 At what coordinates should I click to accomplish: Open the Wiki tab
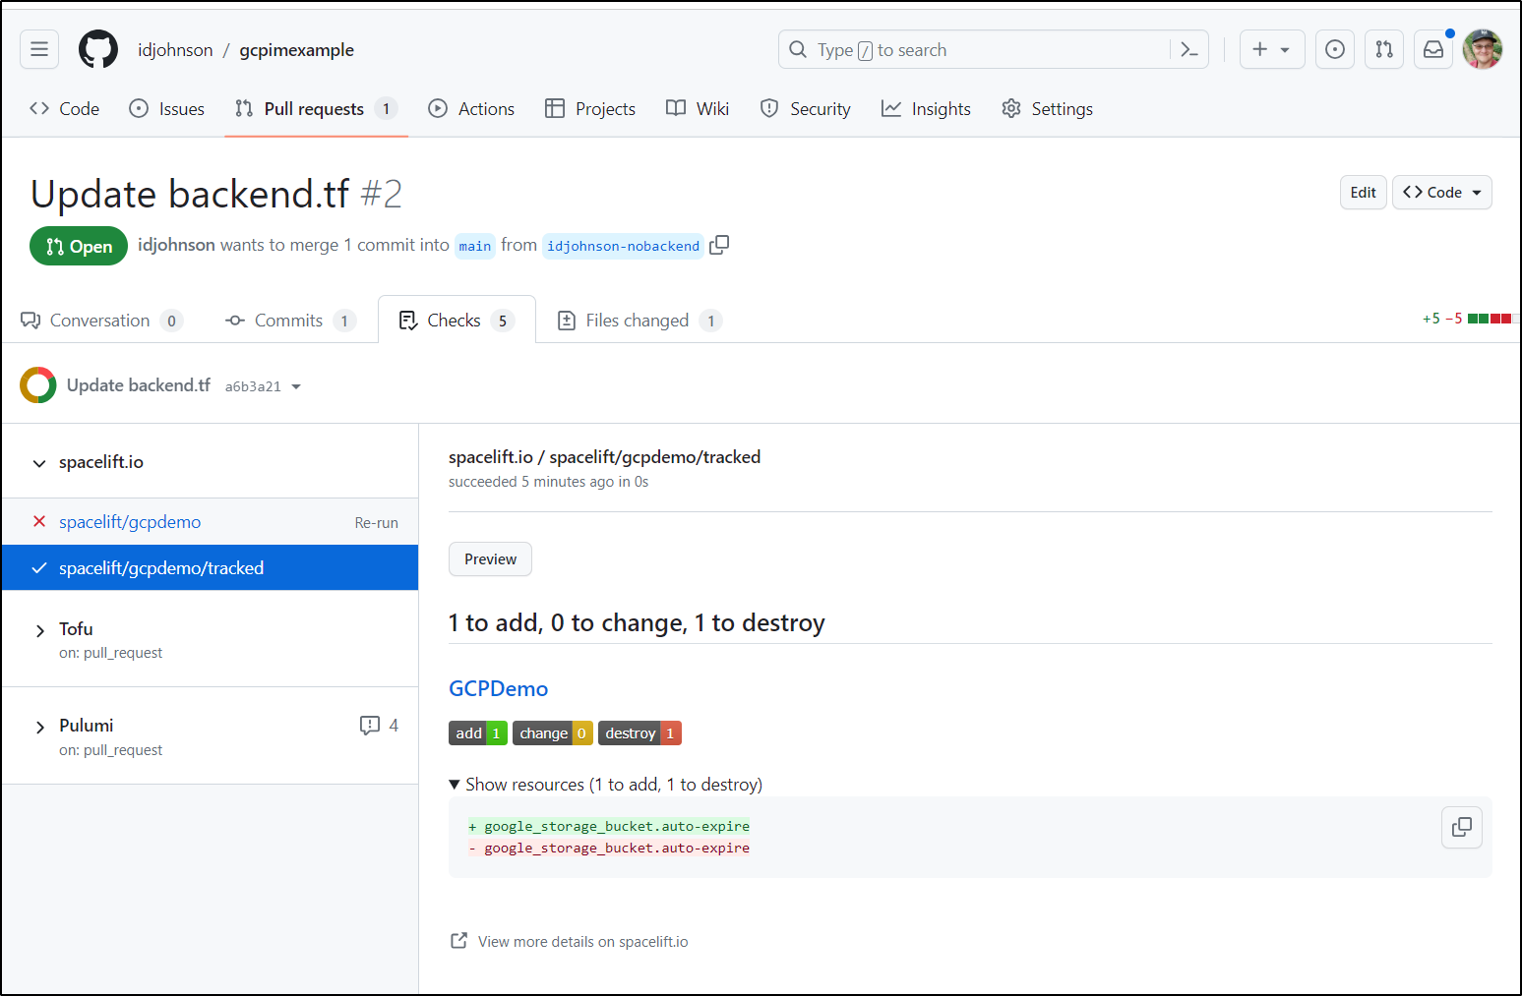tap(698, 109)
